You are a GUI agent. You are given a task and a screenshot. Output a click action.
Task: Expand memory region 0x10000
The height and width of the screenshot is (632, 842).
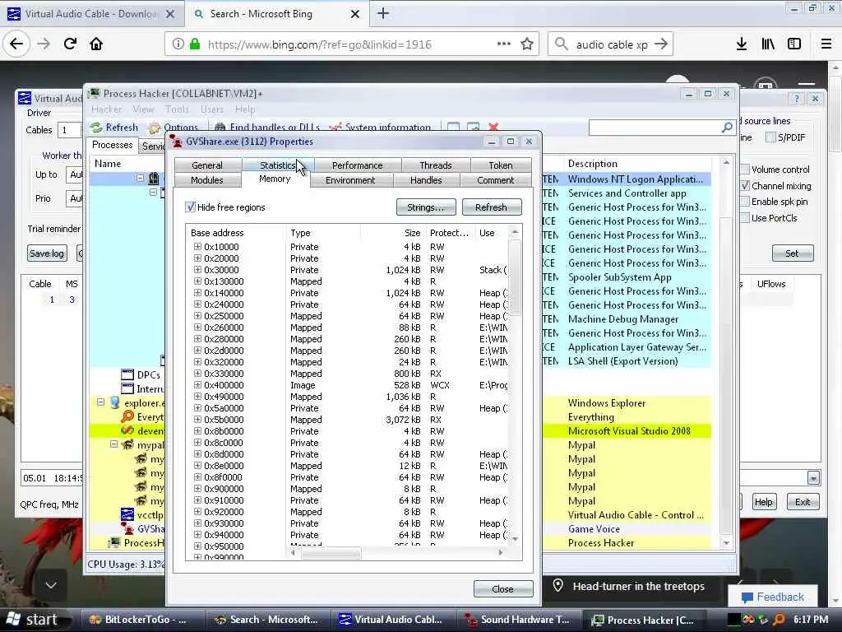pyautogui.click(x=197, y=247)
